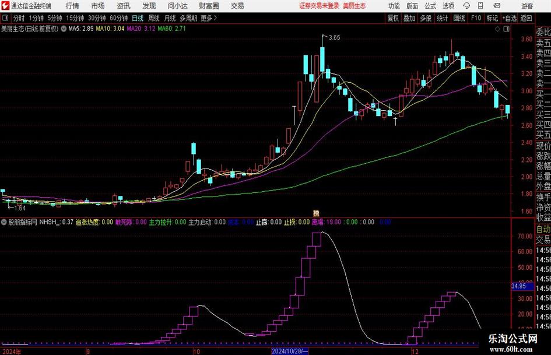Open the 问小达 menu
Viewport: 551px width, 355px height.
[x=178, y=6]
